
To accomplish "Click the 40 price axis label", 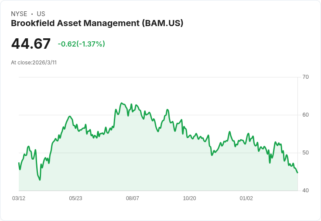I will (305, 191).
